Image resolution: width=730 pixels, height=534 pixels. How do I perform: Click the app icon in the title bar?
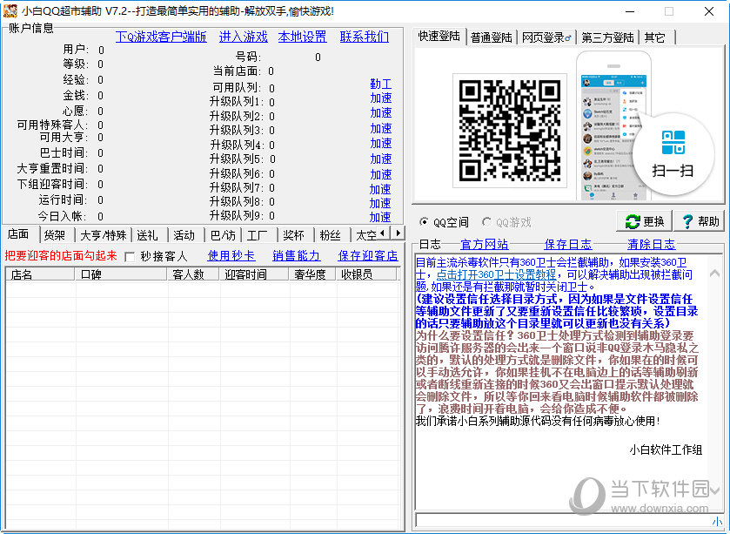point(10,10)
